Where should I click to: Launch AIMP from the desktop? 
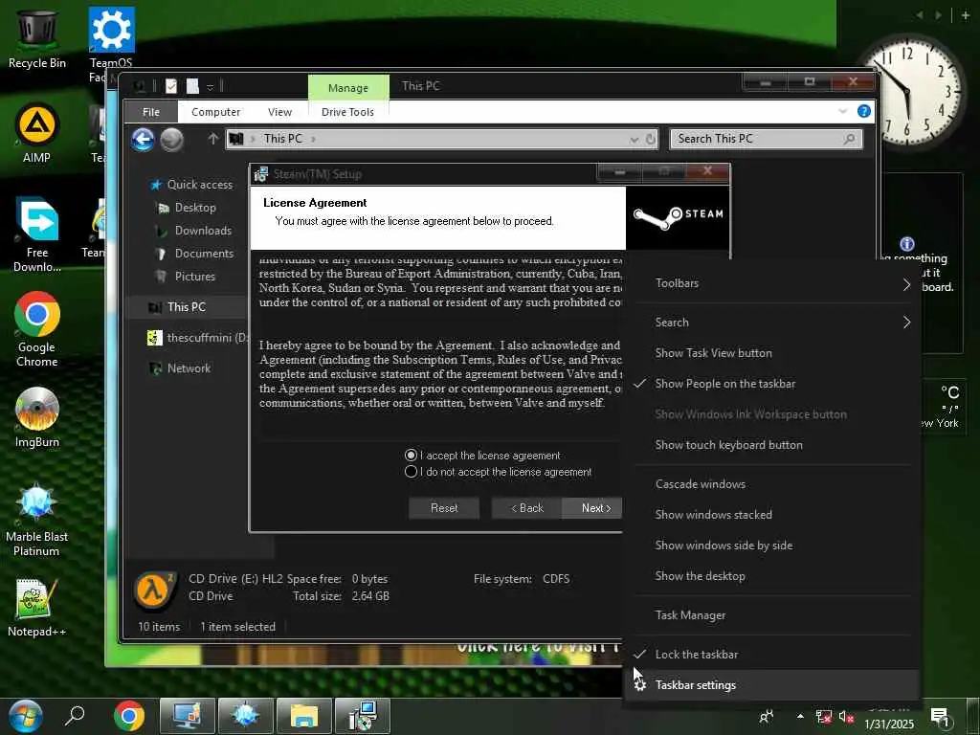pyautogui.click(x=37, y=133)
